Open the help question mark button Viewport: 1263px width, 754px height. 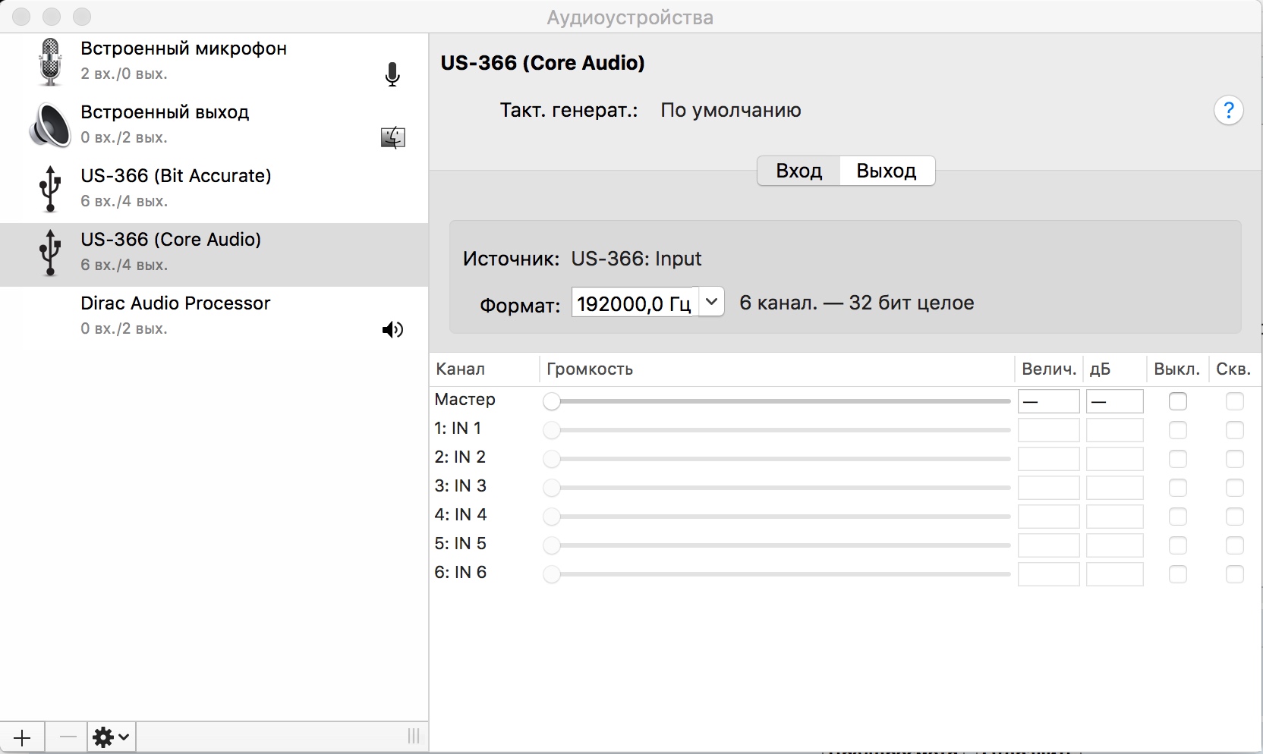click(x=1228, y=111)
